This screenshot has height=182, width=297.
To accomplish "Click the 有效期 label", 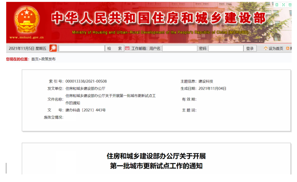I will [189, 99].
